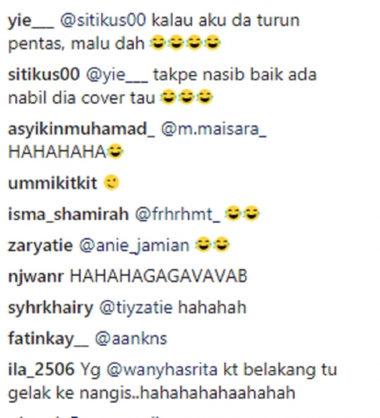Open isma_shamirah profile username
The width and height of the screenshot is (380, 418).
(x=69, y=214)
